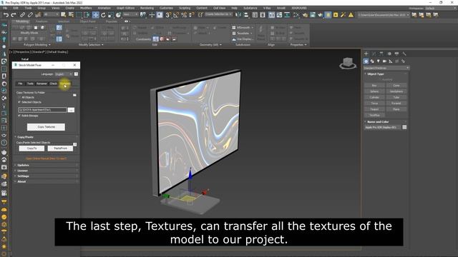The width and height of the screenshot is (458, 257).
Task: Open the Graph Editors menu
Action: click(x=126, y=8)
